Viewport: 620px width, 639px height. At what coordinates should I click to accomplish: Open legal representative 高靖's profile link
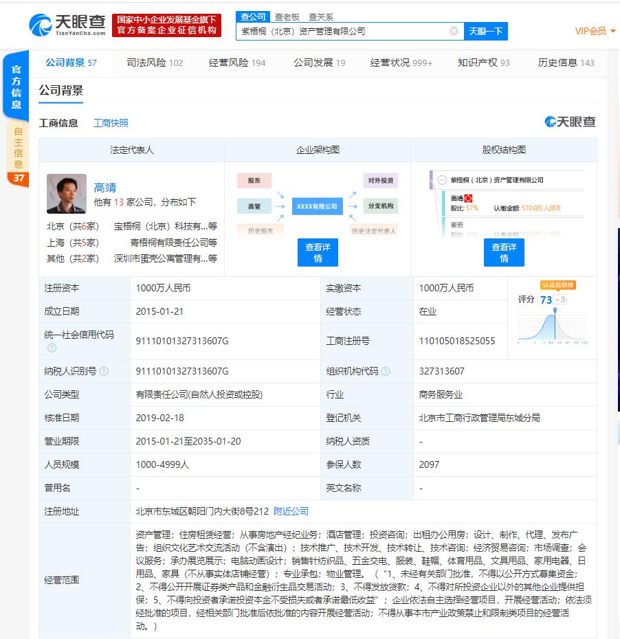tap(105, 188)
